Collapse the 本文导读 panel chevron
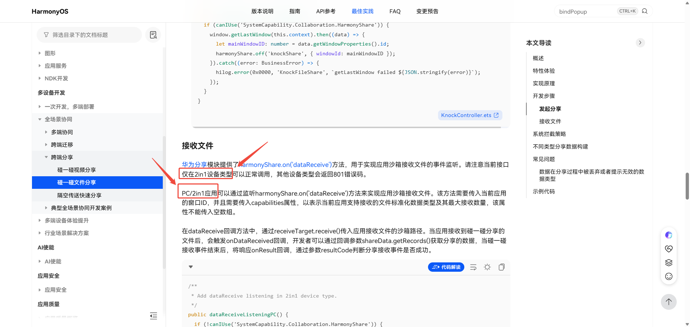The width and height of the screenshot is (690, 327). [x=640, y=43]
